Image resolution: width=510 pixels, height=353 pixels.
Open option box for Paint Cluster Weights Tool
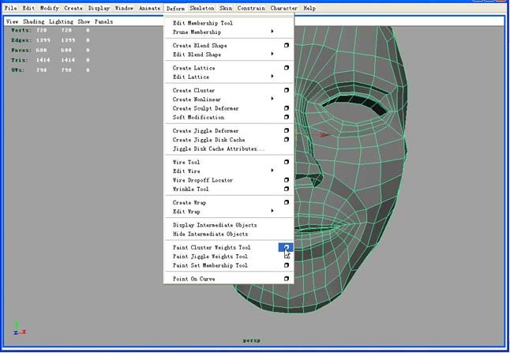[286, 247]
